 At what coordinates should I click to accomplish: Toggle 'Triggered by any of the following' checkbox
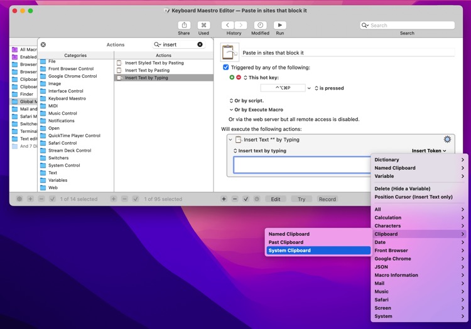(226, 68)
